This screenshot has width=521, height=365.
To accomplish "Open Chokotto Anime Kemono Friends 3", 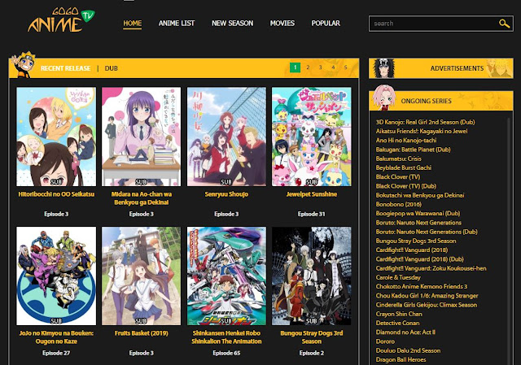I will (422, 286).
